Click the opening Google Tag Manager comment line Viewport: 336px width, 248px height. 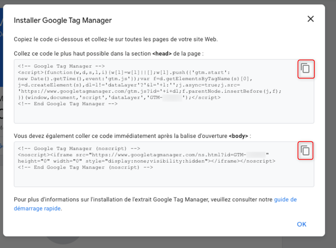[61, 66]
